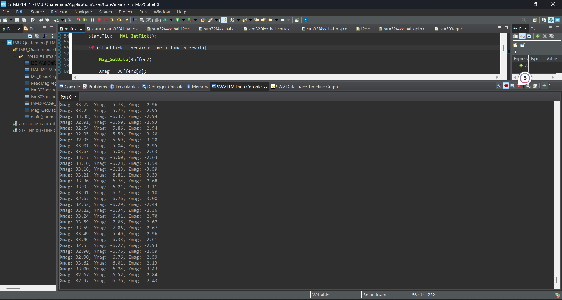Skip all breakpoints via toolbar
Viewport: 562px width, 300px height.
tap(79, 20)
